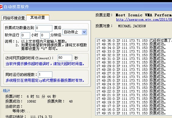This screenshot has height=118, width=172.
Task: Click the Timeout seconds field showing 60
Action: (x=65, y=58)
